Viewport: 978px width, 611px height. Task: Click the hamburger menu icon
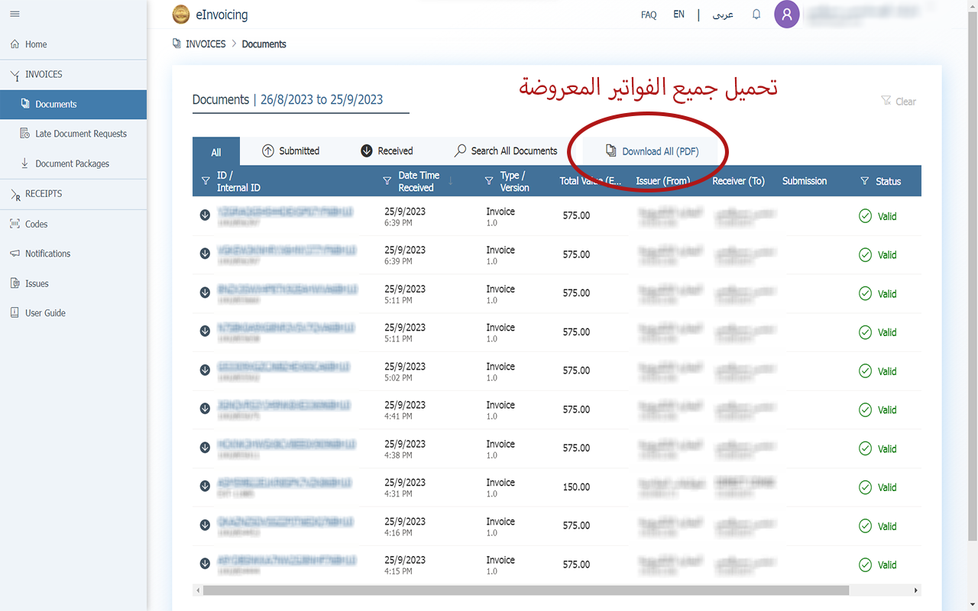tap(14, 13)
